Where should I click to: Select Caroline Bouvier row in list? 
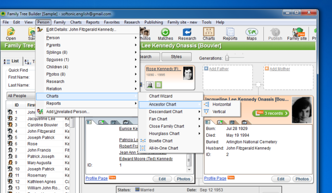click(38, 125)
